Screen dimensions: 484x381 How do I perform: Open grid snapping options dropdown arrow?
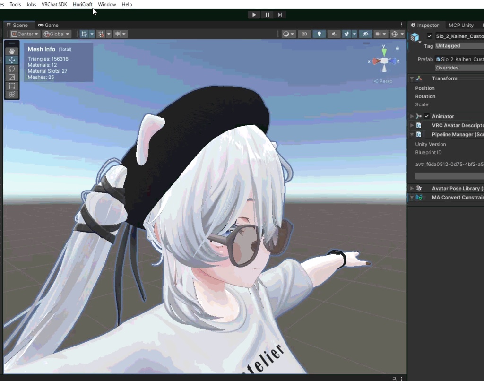coord(109,34)
